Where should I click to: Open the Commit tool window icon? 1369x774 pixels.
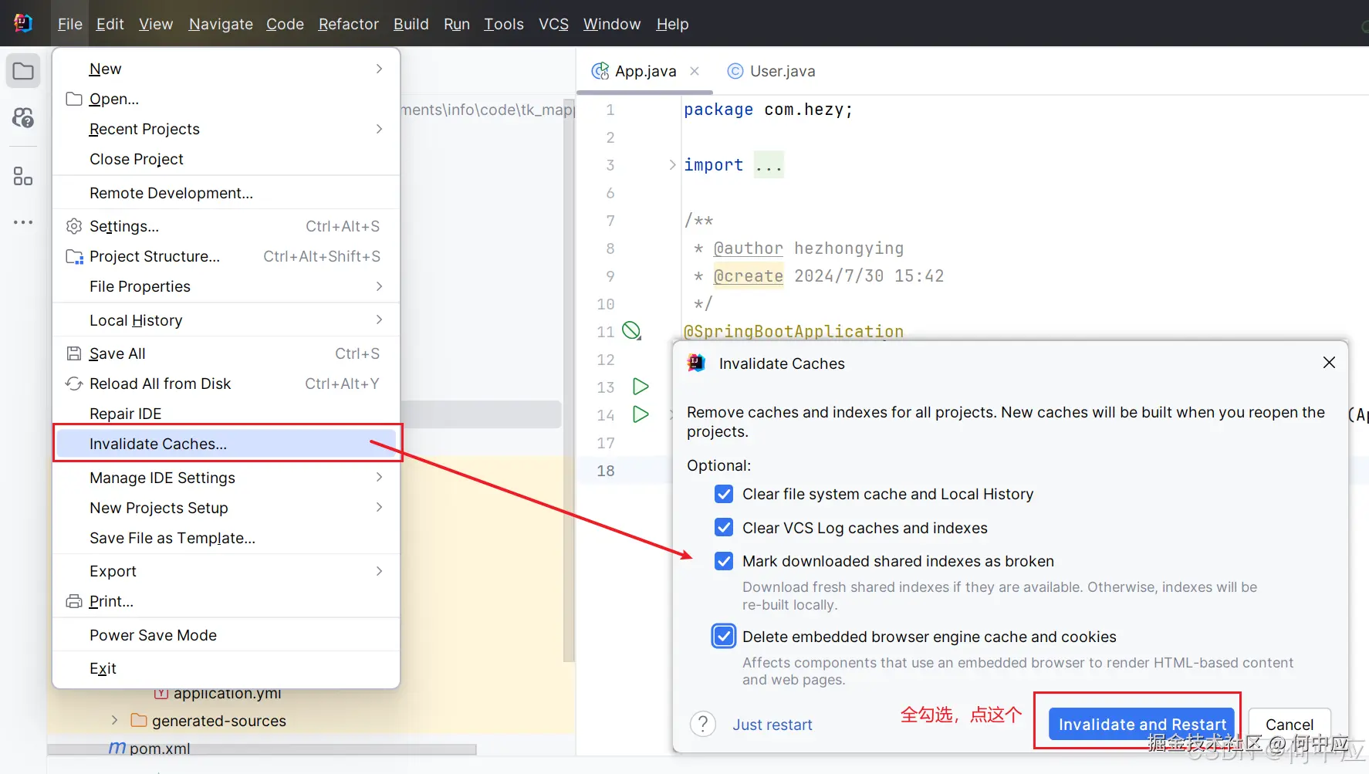pos(23,118)
